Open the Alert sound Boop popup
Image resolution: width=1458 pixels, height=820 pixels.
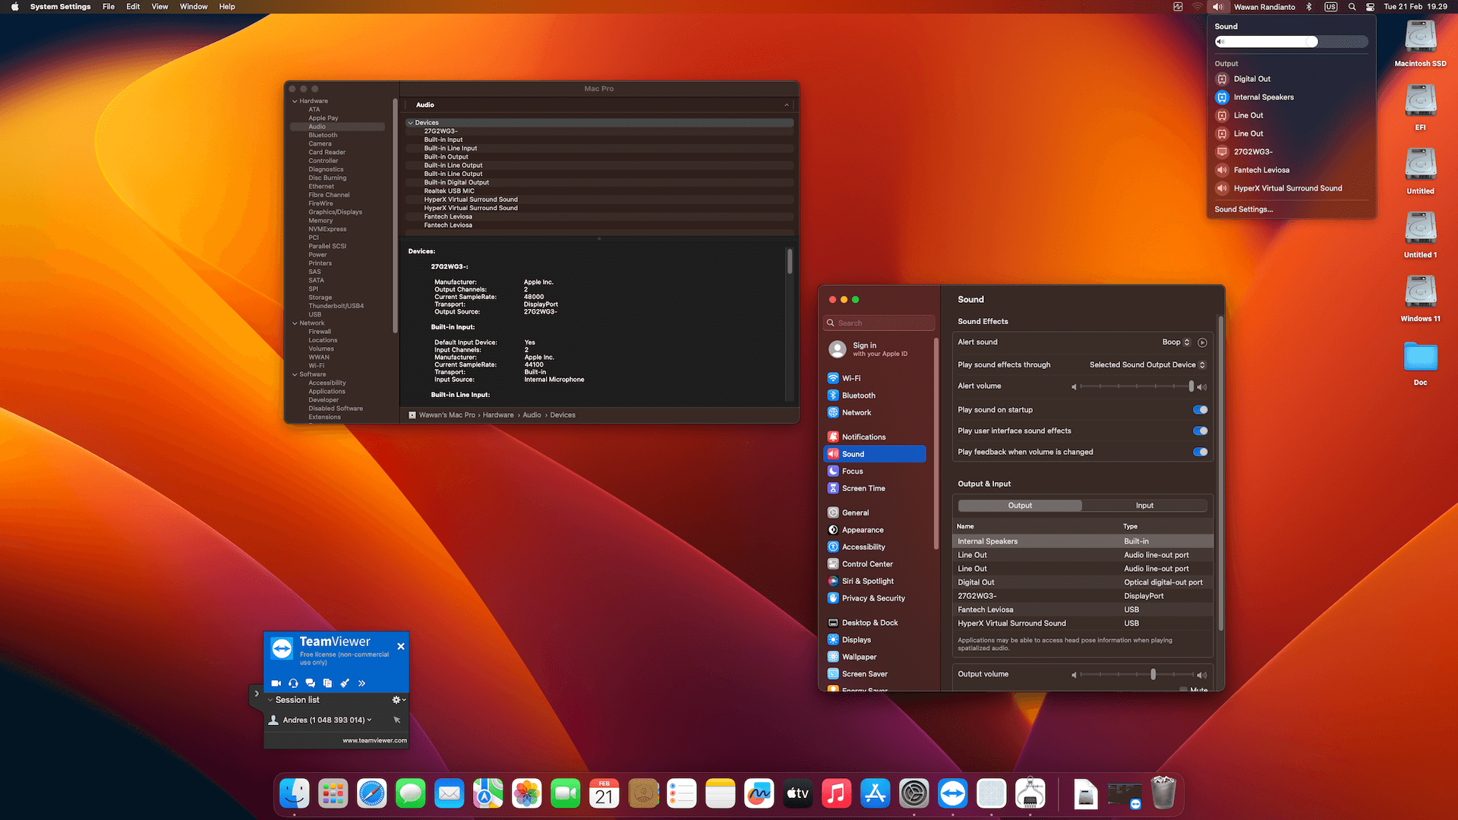point(1176,342)
